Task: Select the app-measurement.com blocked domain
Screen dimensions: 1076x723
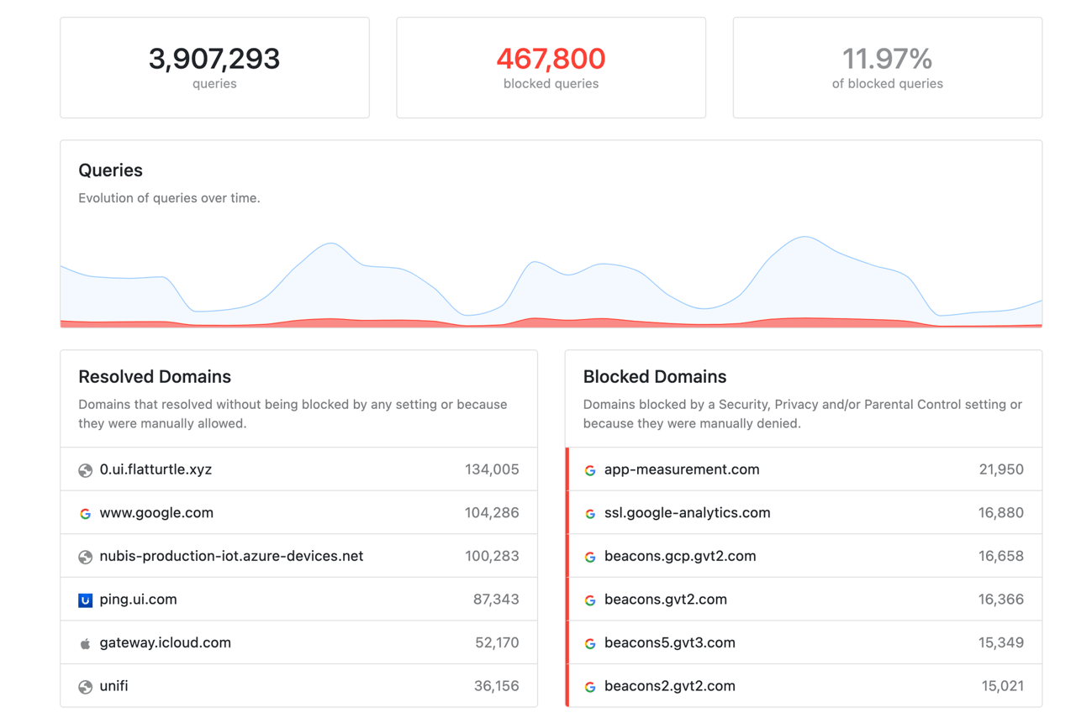Action: click(682, 469)
